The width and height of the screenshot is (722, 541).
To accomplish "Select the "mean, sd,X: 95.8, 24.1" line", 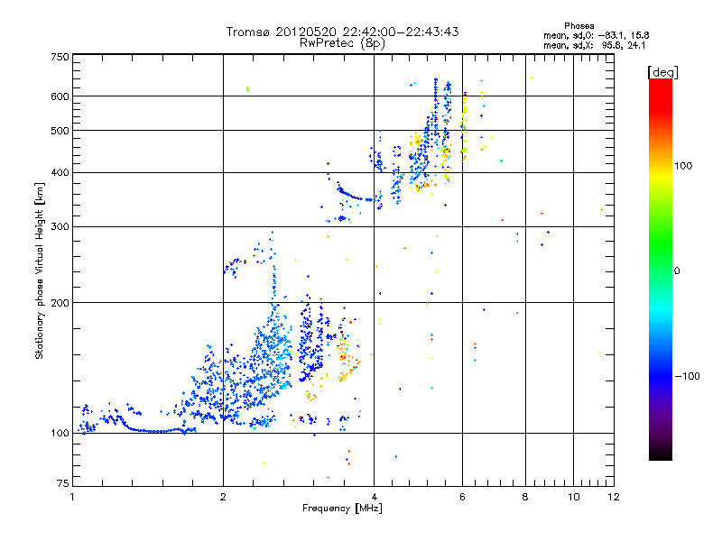I will (x=595, y=45).
